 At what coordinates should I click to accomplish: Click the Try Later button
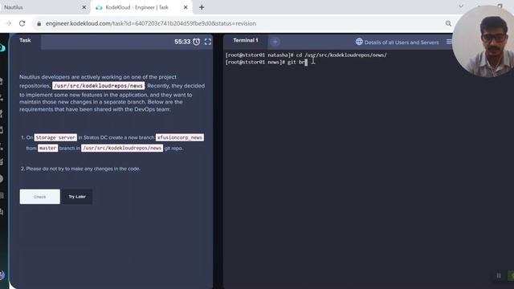click(x=77, y=197)
